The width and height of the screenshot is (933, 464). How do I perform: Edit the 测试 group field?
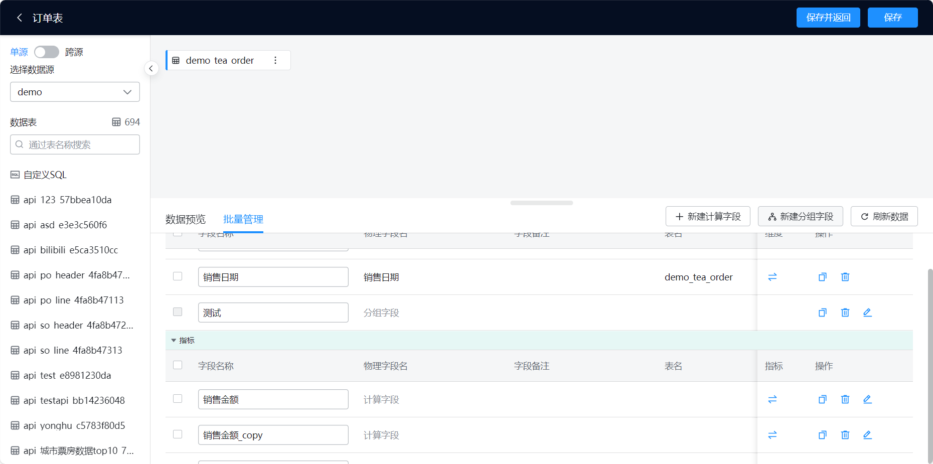[x=867, y=313]
